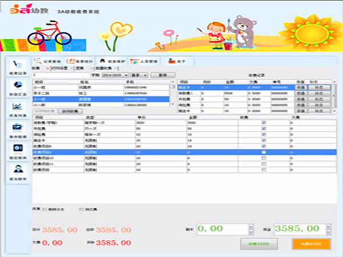Open the info maintenance tab label
343x257 pixels.
point(117,62)
